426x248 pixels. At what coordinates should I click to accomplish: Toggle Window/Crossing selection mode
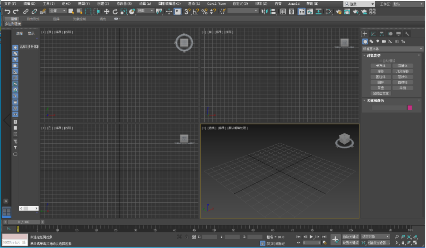click(x=97, y=11)
